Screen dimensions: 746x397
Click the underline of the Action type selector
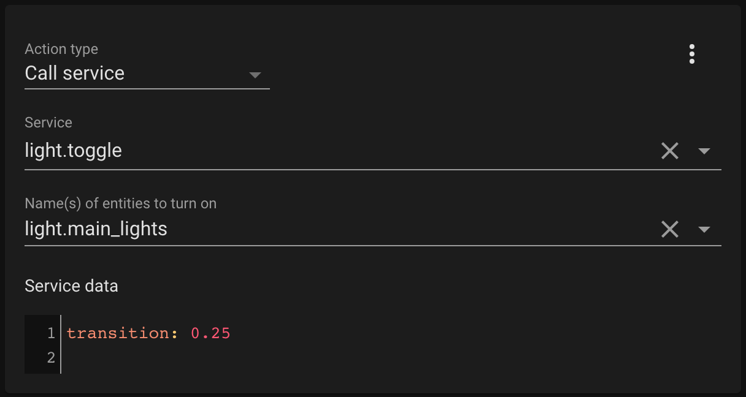pyautogui.click(x=147, y=89)
